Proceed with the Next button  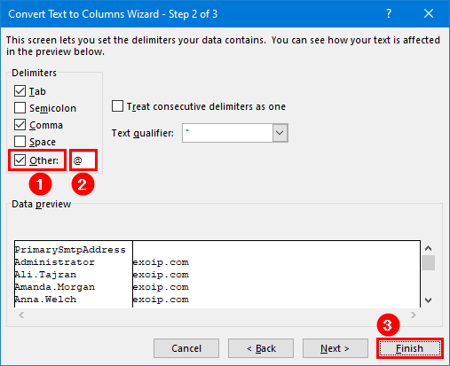[x=336, y=348]
